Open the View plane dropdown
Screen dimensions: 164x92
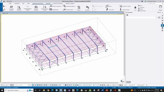132,85
